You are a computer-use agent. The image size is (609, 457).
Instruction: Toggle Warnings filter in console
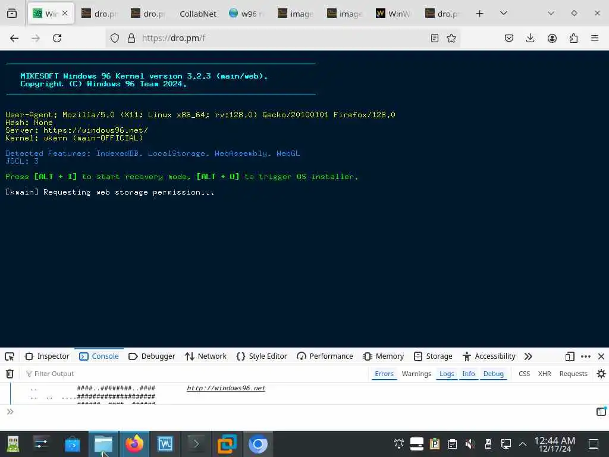pyautogui.click(x=416, y=374)
